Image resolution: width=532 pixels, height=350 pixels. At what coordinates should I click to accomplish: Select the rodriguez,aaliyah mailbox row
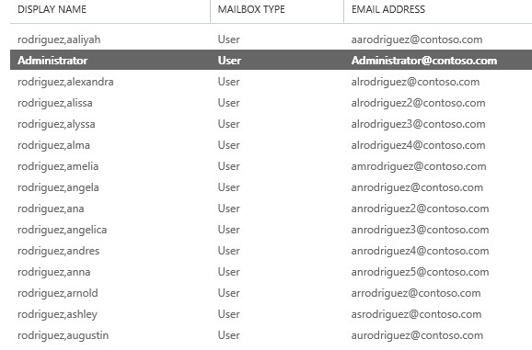[x=272, y=40]
